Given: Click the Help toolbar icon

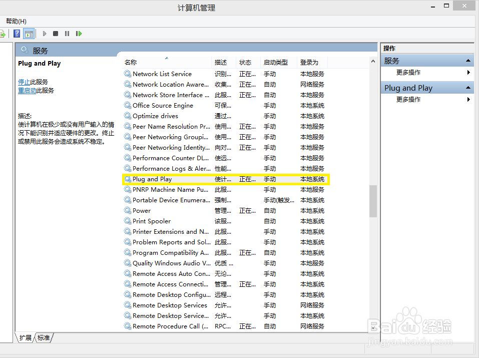Looking at the screenshot, I should tap(17, 34).
